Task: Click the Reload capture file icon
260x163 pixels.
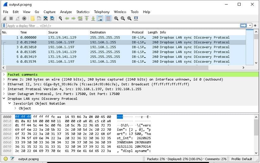Action: (52, 19)
